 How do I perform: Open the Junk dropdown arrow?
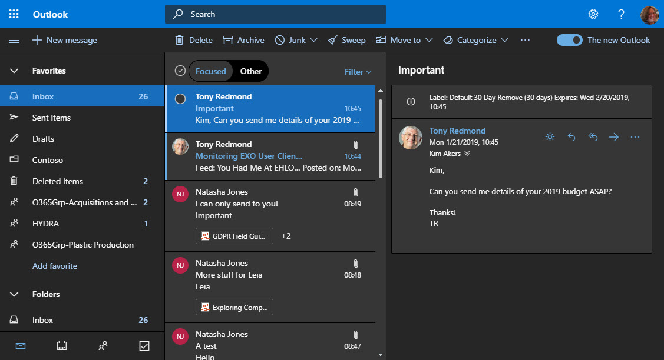[x=313, y=40]
